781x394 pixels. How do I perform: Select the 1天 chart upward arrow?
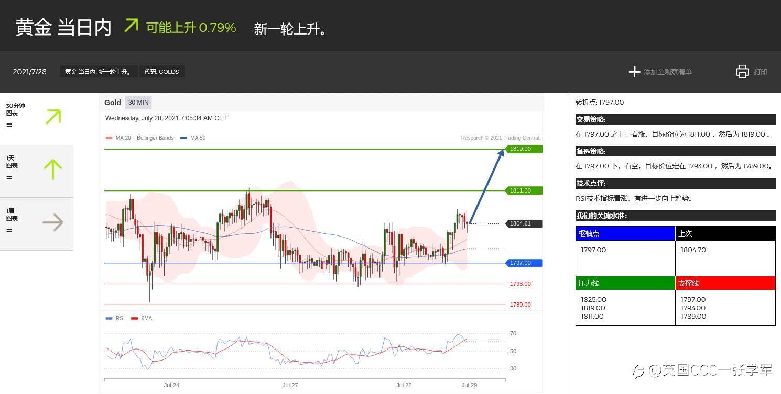pyautogui.click(x=53, y=170)
